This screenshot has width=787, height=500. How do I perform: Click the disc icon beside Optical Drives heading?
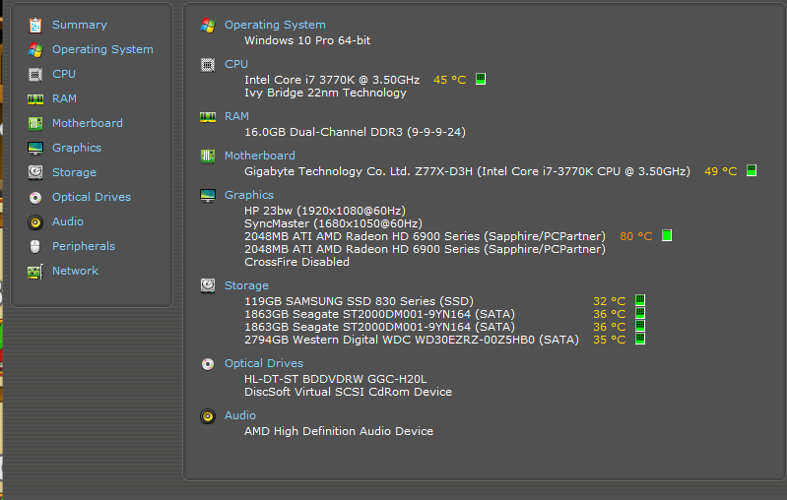pos(208,363)
